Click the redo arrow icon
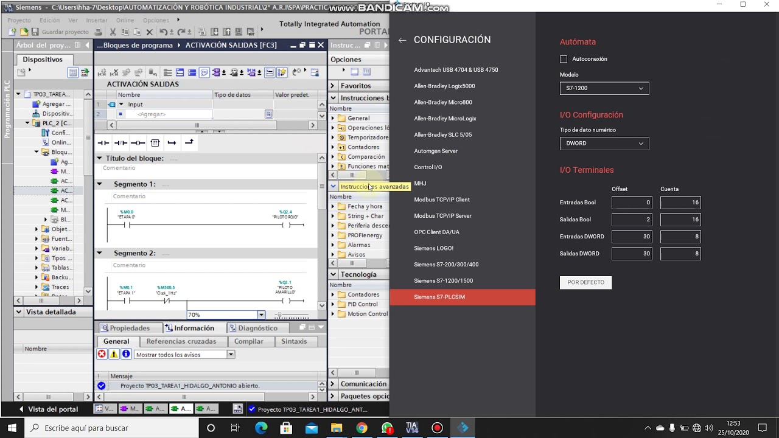 [180, 32]
